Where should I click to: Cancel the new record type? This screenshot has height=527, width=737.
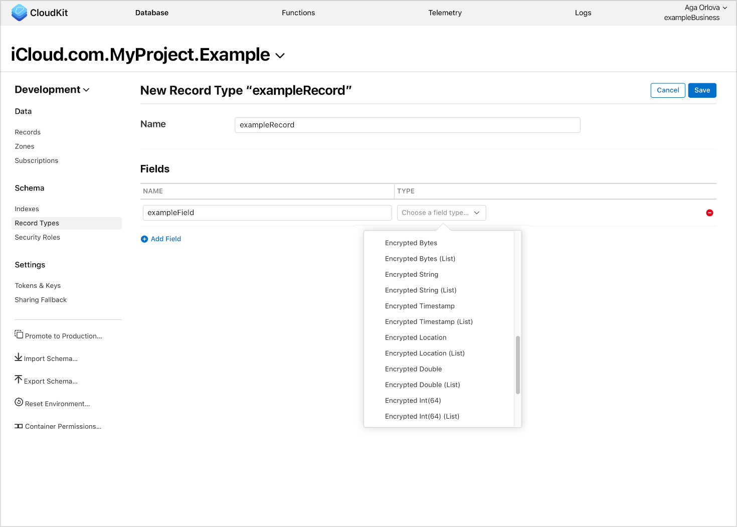pyautogui.click(x=667, y=90)
